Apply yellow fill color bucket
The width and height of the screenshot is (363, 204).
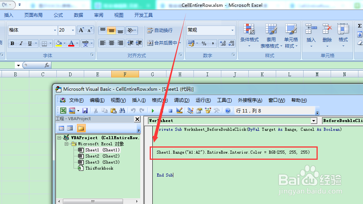[59, 43]
